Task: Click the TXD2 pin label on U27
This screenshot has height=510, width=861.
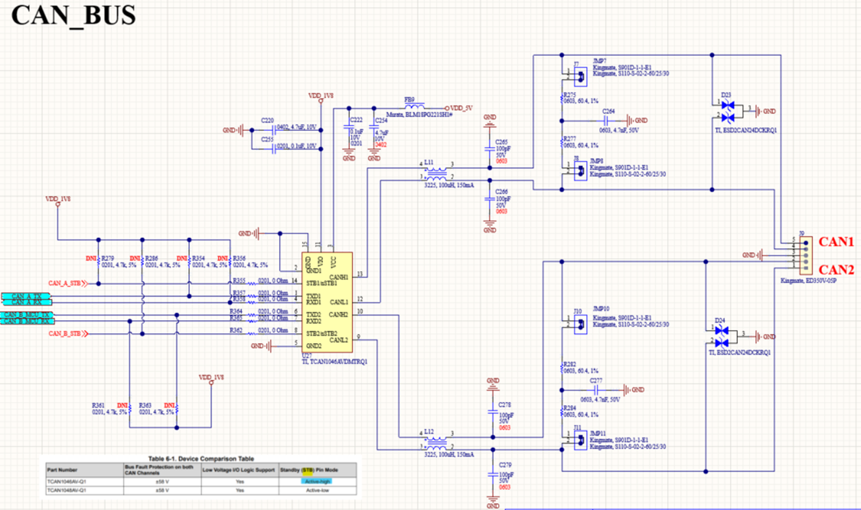Action: pos(314,315)
